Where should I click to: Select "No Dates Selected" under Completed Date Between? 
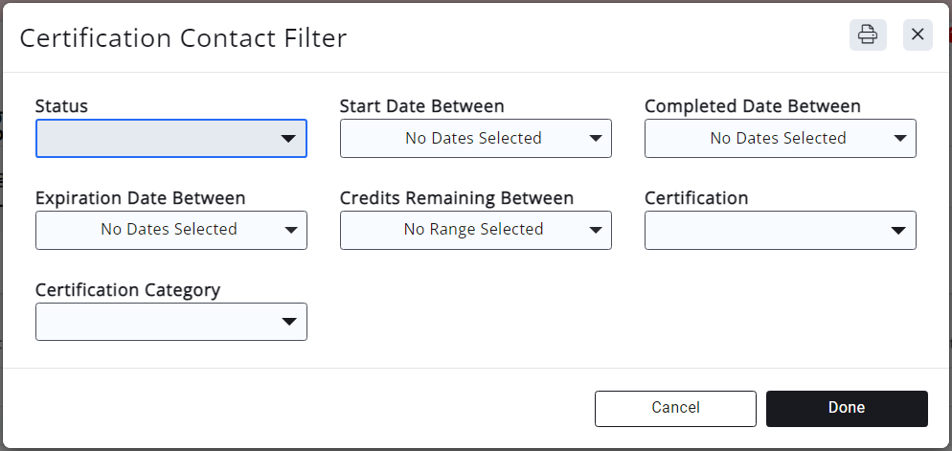[778, 139]
